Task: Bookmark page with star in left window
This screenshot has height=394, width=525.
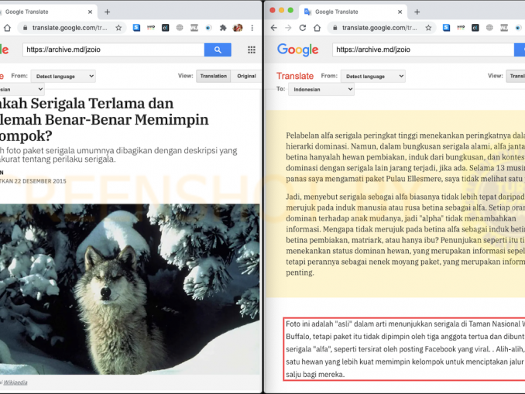Action: click(x=118, y=28)
